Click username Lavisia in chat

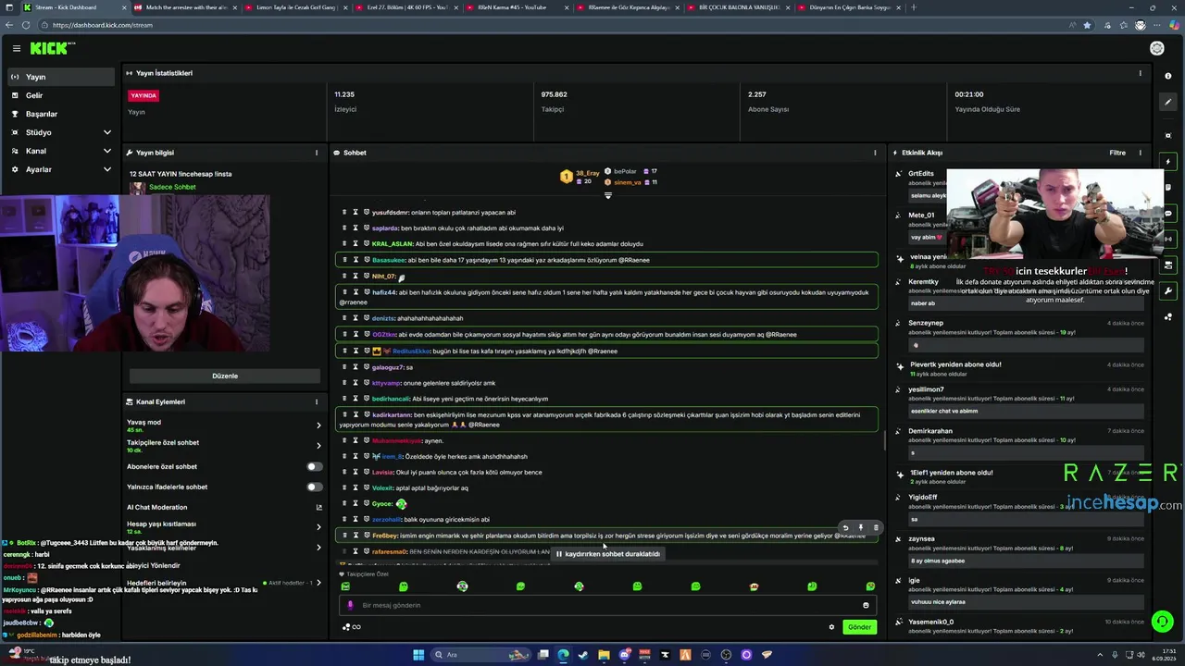pos(382,472)
